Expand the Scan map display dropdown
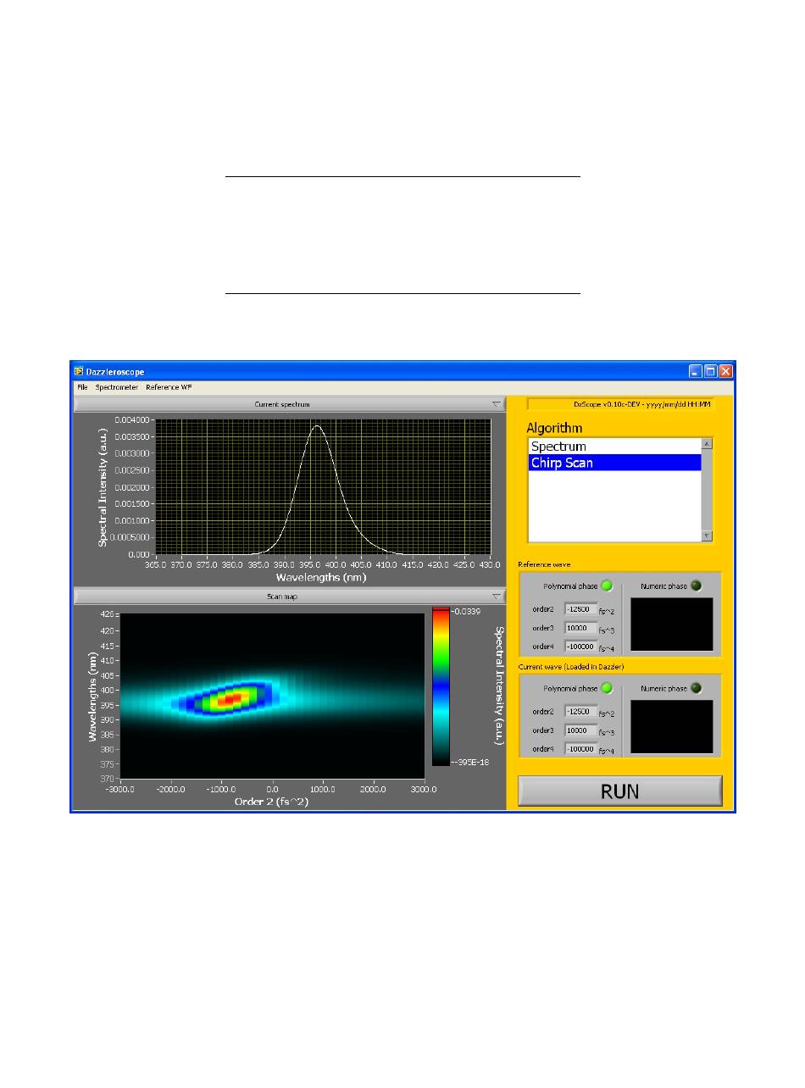 497,597
